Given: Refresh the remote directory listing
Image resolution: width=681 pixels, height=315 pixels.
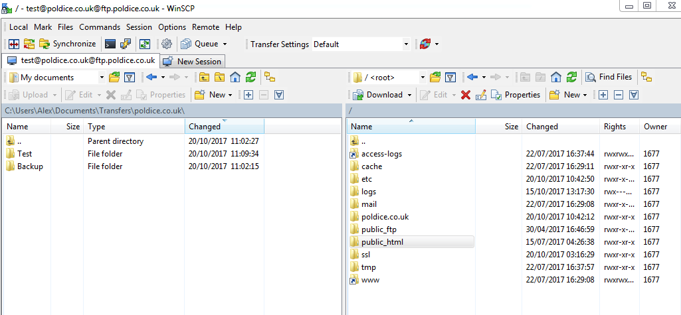Looking at the screenshot, I should click(x=571, y=78).
